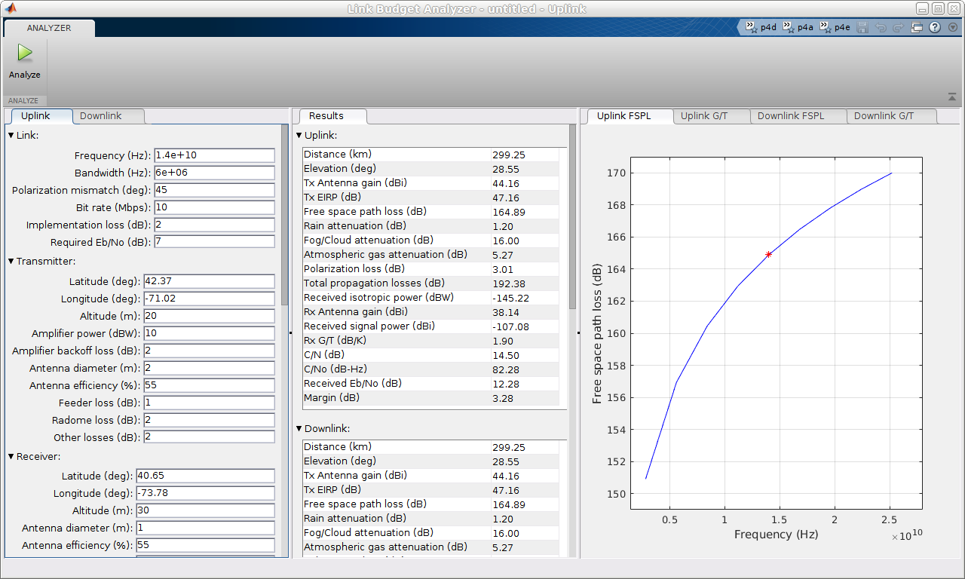Click the Feeder loss (dB) field
965x579 pixels.
click(x=208, y=403)
